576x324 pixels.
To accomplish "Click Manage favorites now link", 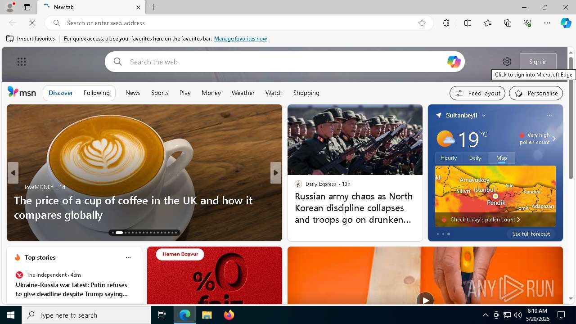I will pos(240,39).
